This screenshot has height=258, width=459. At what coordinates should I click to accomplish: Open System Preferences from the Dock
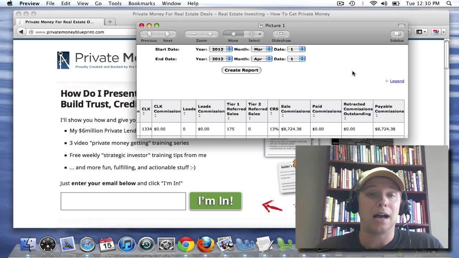pos(166,245)
